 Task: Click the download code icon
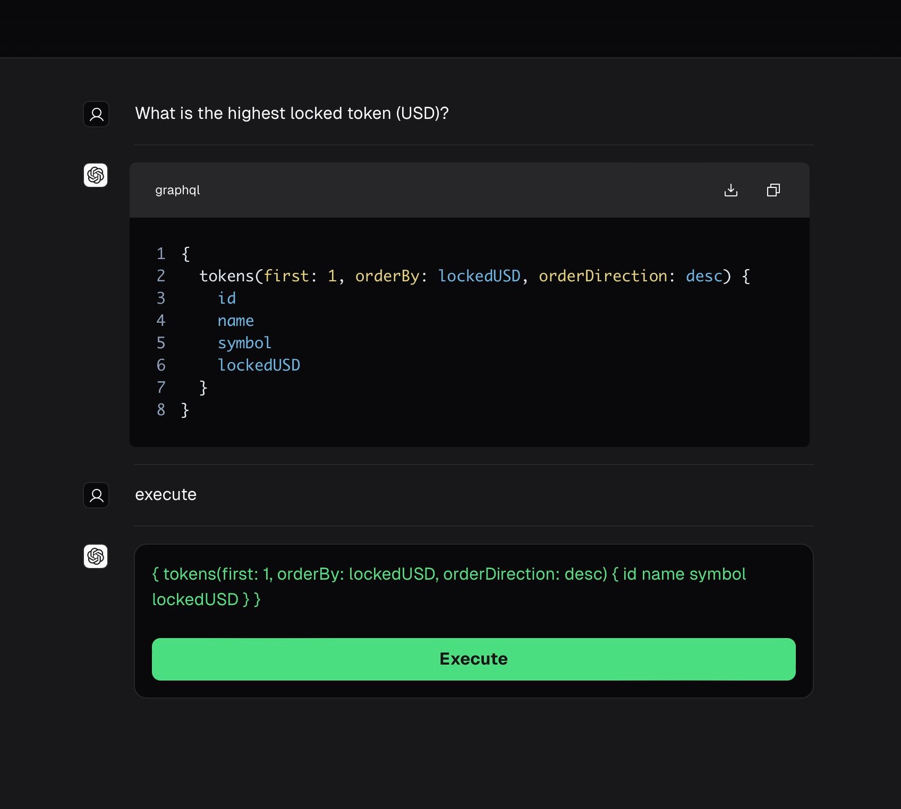(731, 190)
